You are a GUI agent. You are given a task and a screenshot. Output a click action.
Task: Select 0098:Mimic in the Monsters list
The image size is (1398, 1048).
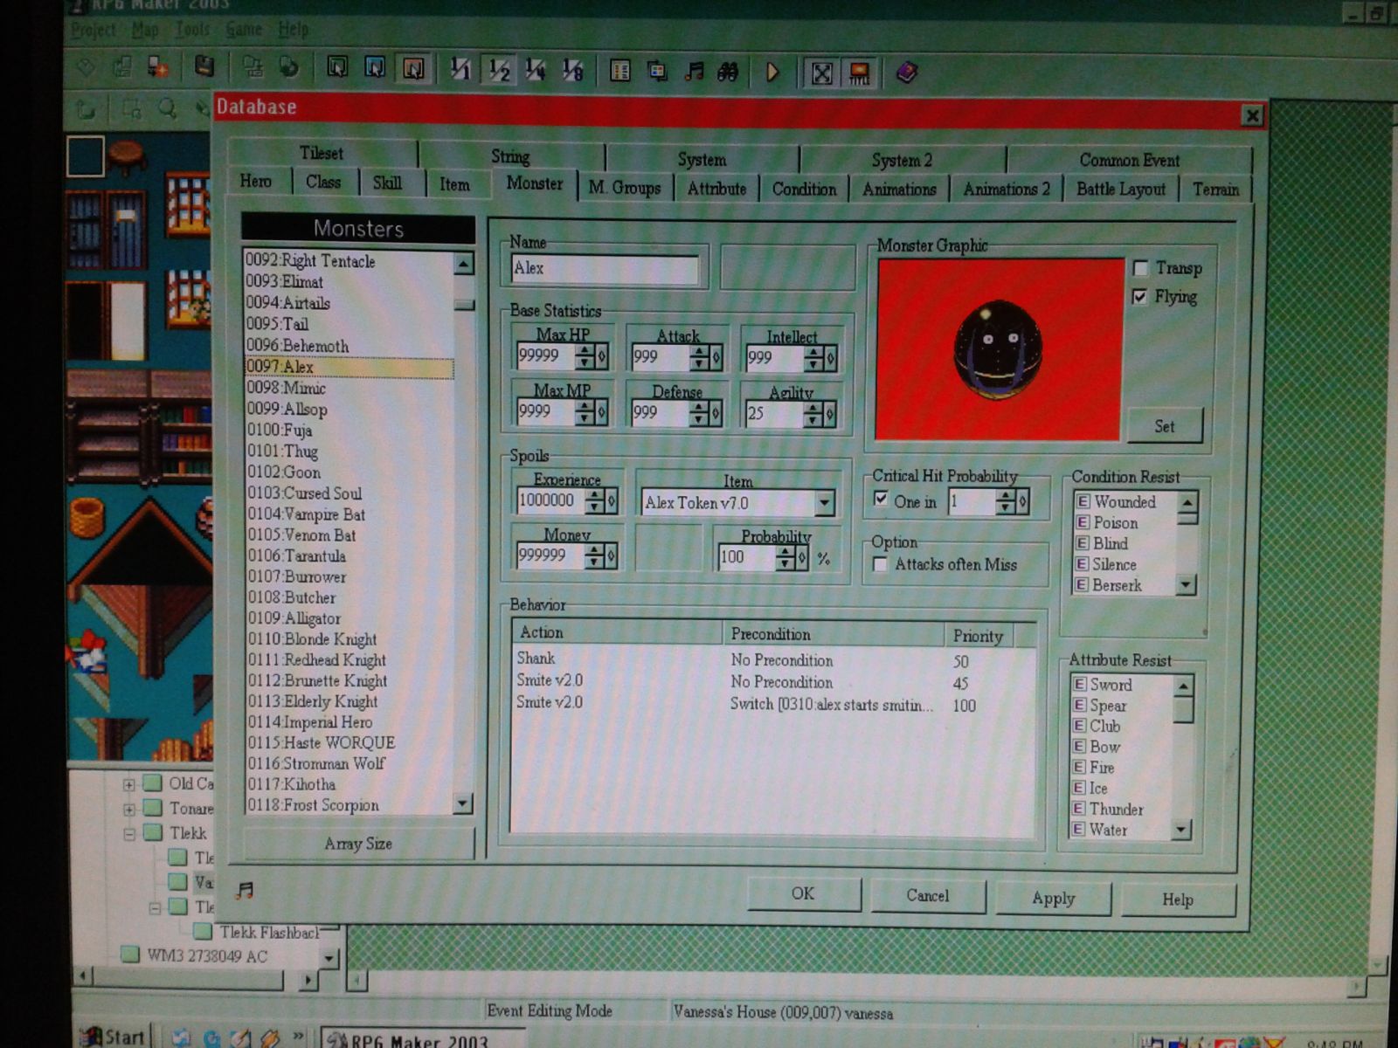pos(286,388)
